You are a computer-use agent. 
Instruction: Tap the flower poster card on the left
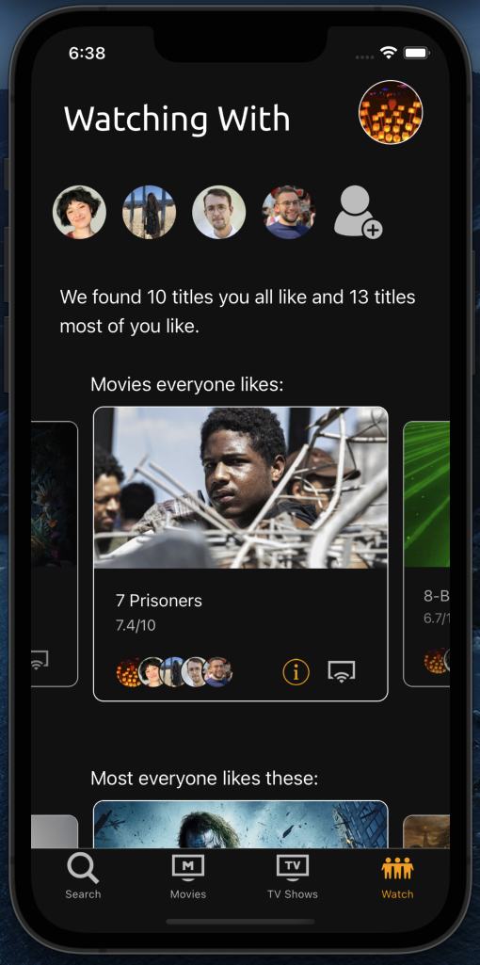[x=55, y=554]
